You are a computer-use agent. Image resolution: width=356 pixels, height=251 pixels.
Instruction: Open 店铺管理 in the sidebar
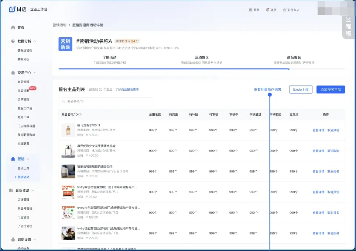(x=23, y=199)
